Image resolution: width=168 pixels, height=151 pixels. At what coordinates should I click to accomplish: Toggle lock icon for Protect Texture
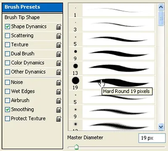click(x=59, y=119)
